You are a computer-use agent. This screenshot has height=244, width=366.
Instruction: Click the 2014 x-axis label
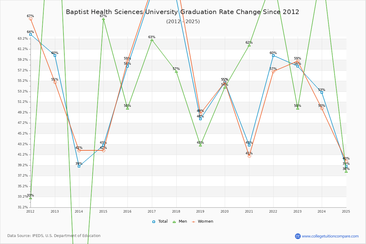[x=79, y=211]
